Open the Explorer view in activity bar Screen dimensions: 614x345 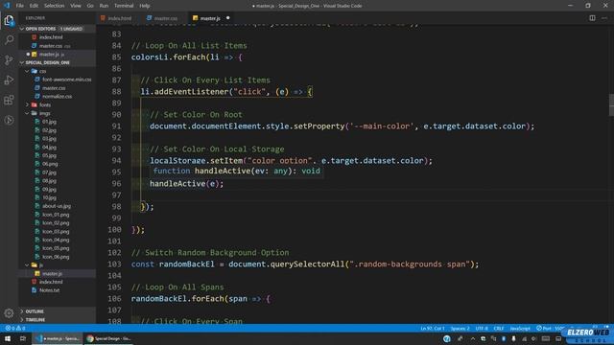click(9, 20)
